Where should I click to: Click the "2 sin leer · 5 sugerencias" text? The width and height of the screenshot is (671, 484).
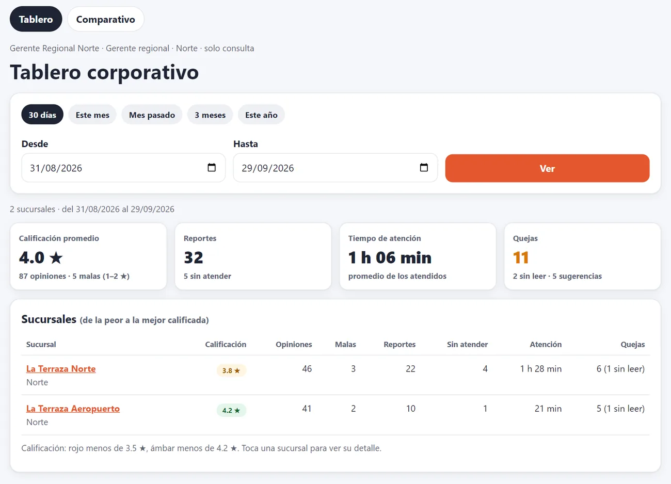point(557,276)
